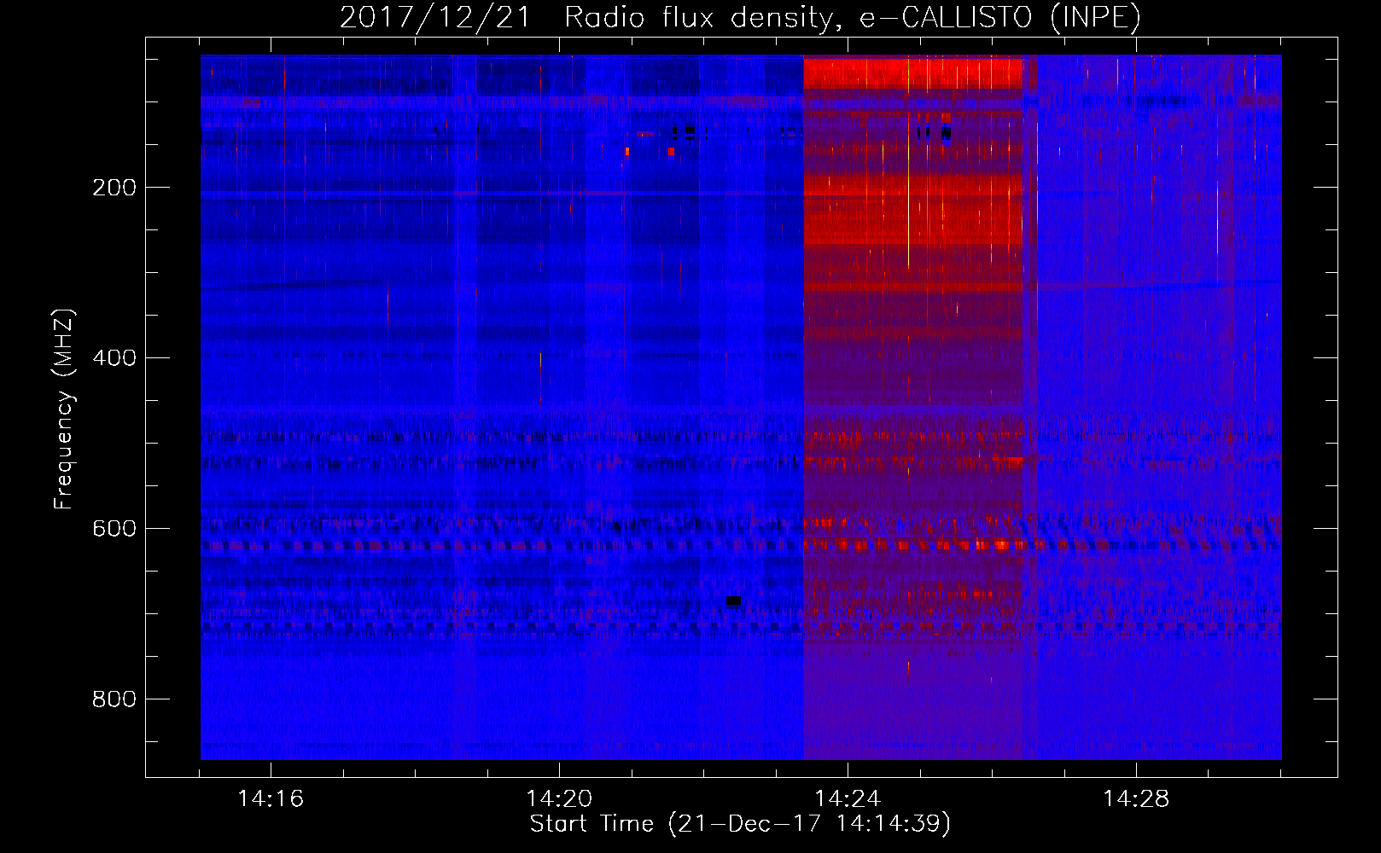Click the small black data gap near 700 MHz
The height and width of the screenshot is (853, 1381).
[733, 601]
